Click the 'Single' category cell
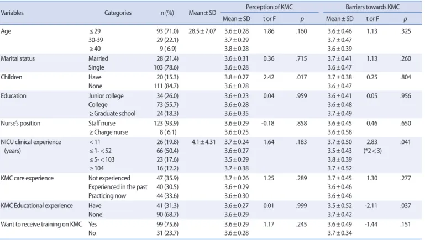Screen dimensions: 425x240 pos(96,67)
